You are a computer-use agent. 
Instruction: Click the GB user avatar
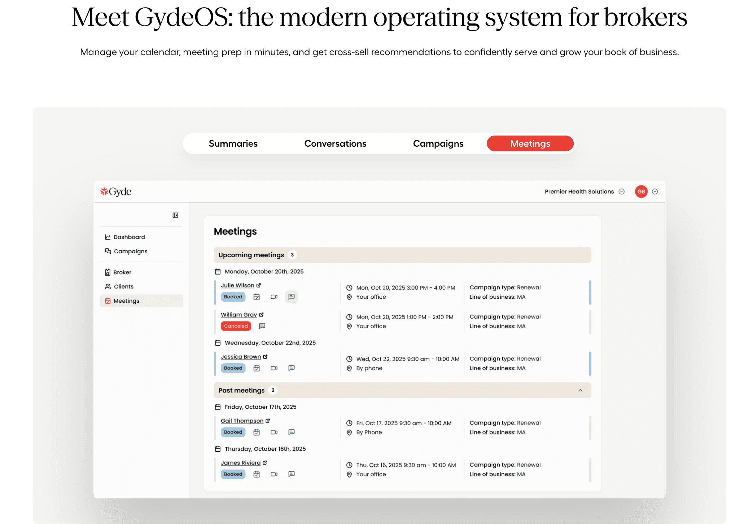(641, 192)
